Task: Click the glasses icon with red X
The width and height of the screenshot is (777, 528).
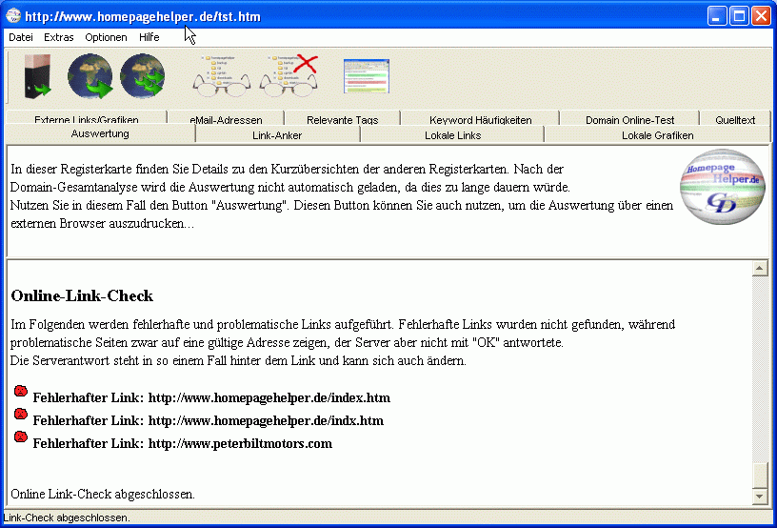Action: tap(289, 76)
